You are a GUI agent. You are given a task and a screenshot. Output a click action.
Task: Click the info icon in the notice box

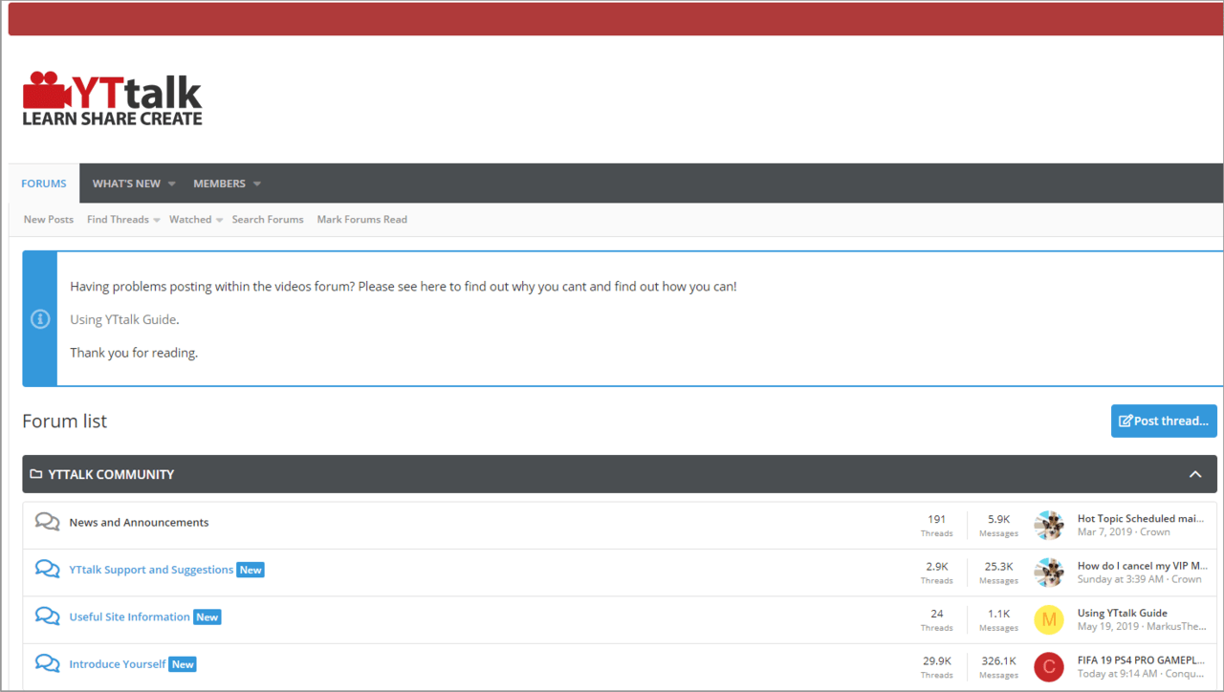(40, 319)
